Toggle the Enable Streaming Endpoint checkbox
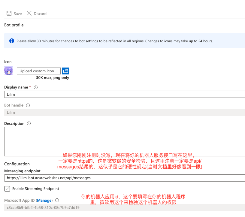The width and height of the screenshot is (245, 217). [x=7, y=189]
